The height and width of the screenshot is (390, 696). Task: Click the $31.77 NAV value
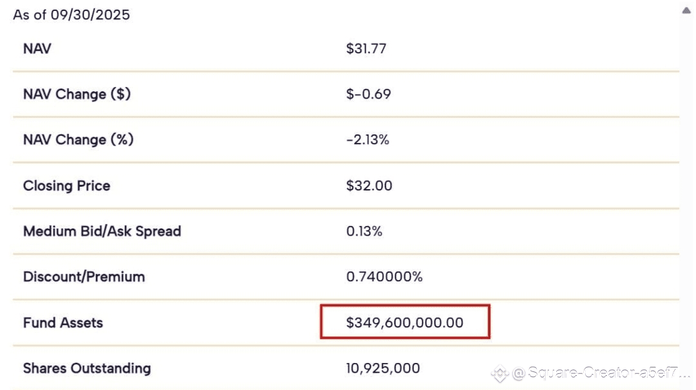point(366,48)
